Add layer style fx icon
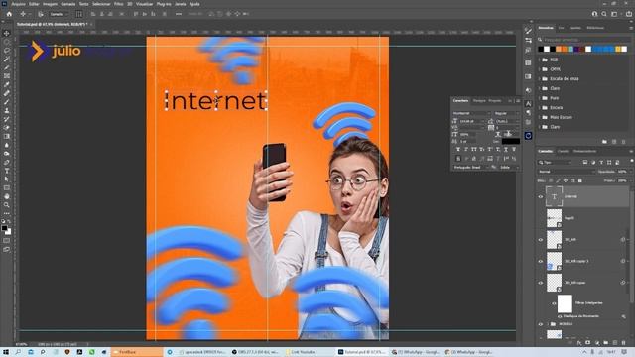Image resolution: width=635 pixels, height=357 pixels. pyautogui.click(x=579, y=343)
